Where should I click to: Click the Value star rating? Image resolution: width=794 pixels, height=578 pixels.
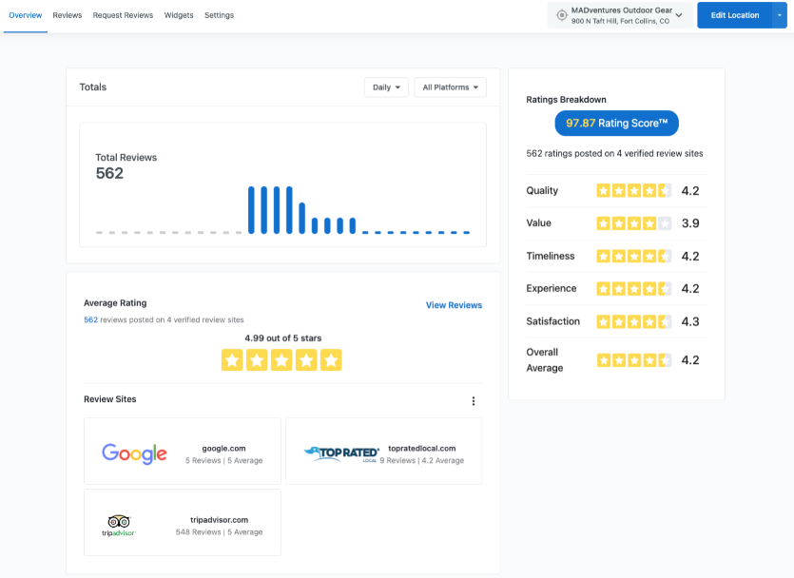633,223
